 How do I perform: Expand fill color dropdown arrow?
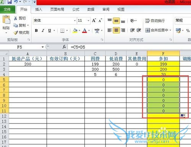point(79,30)
